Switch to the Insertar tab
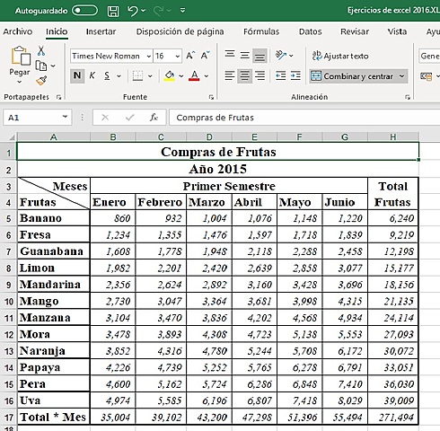 point(101,31)
